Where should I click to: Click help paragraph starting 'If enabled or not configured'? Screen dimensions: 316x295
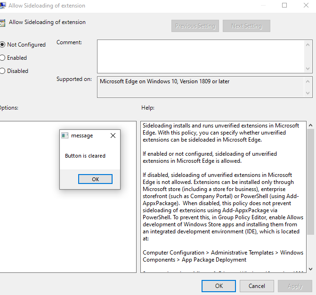tap(210, 157)
